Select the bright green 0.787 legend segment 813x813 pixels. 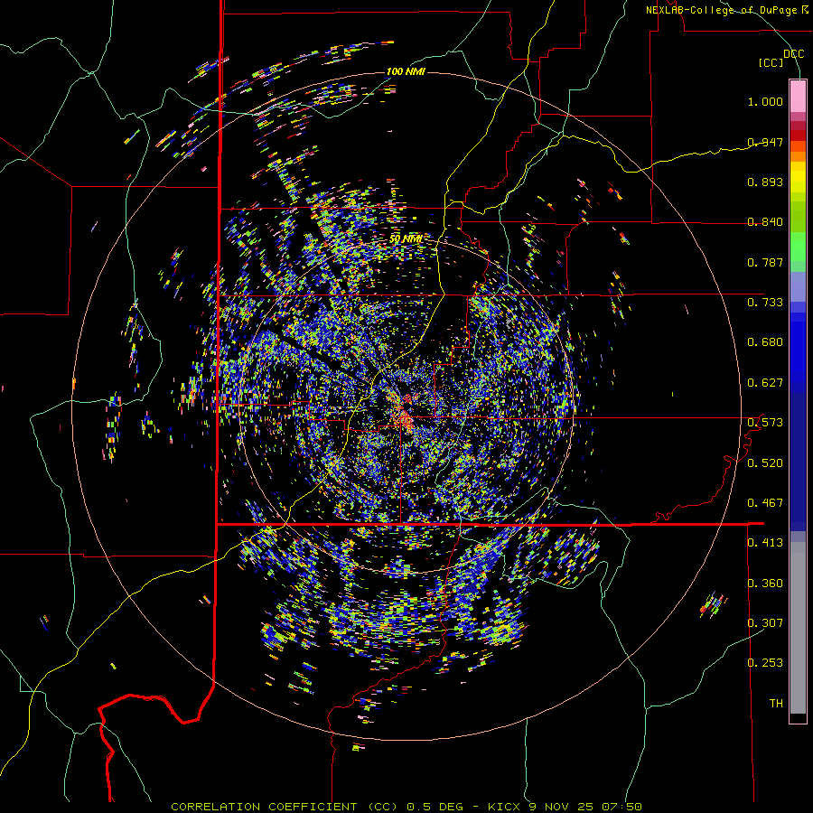point(798,248)
